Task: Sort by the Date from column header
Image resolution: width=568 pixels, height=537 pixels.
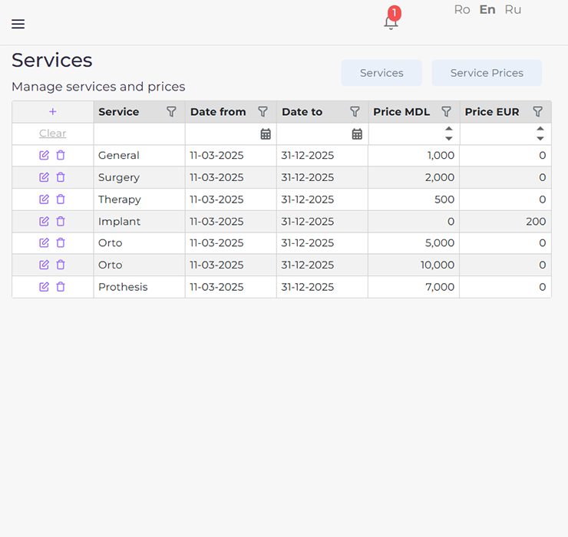Action: [x=218, y=112]
